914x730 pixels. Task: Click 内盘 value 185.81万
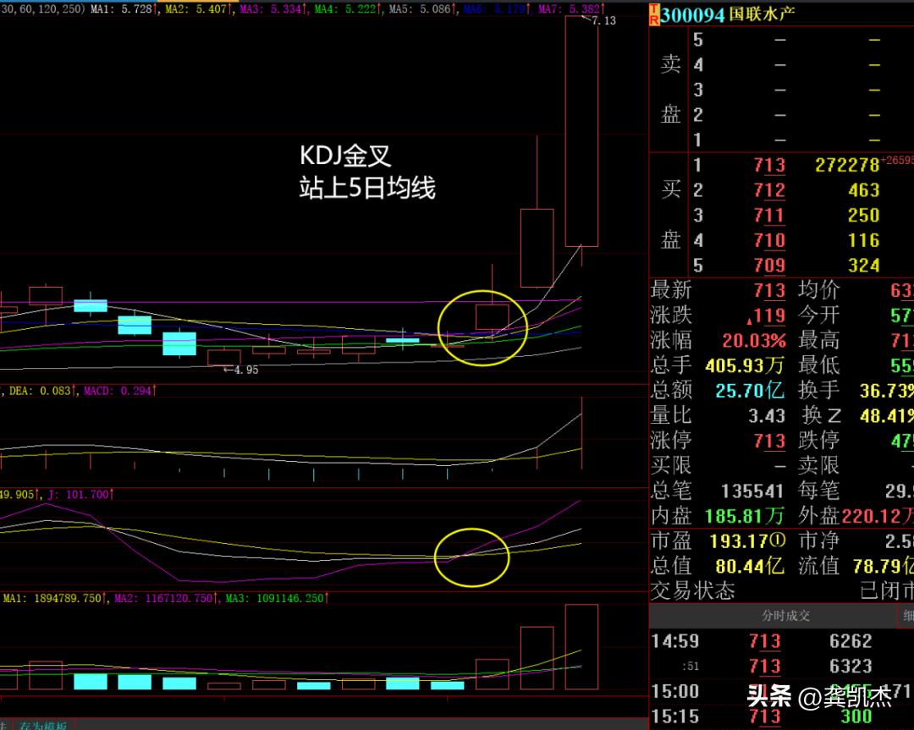tap(745, 516)
